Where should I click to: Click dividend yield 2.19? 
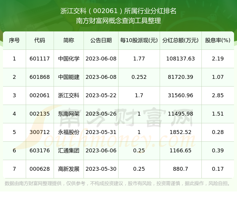[x=218, y=59]
